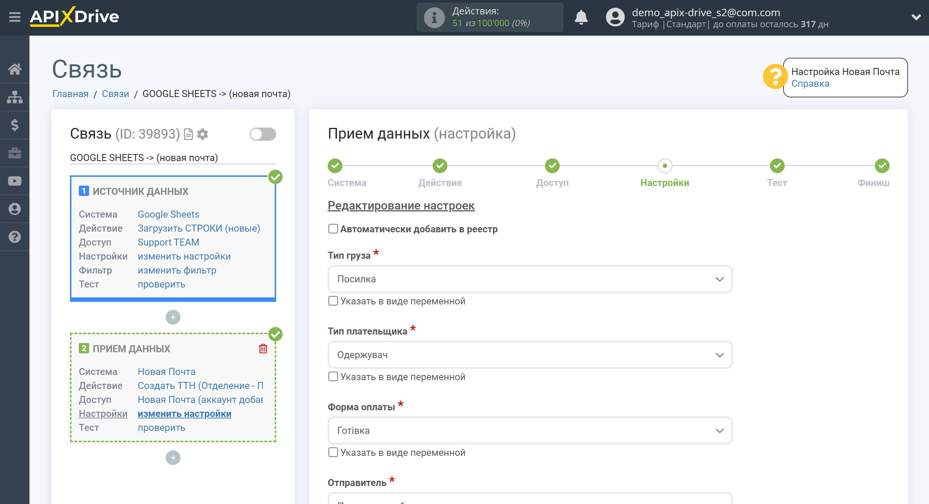Check variable option under Тип груза

(x=333, y=301)
